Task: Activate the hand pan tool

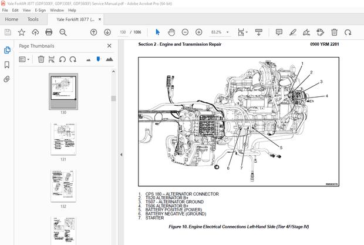Action: coord(171,32)
